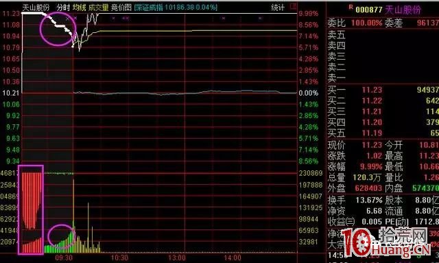Image resolution: width=439 pixels, height=263 pixels.
Task: Click the 10.21 previous close price label
Action: coord(11,93)
